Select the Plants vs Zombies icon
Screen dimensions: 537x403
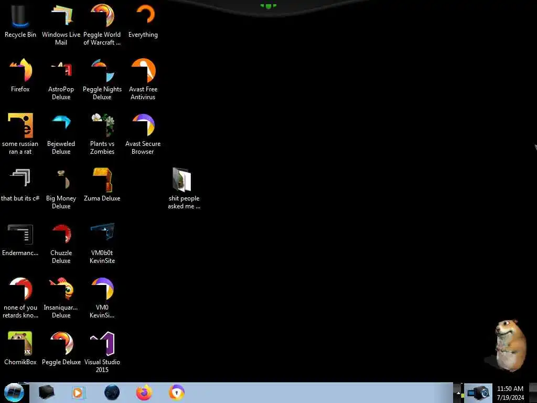coord(102,134)
